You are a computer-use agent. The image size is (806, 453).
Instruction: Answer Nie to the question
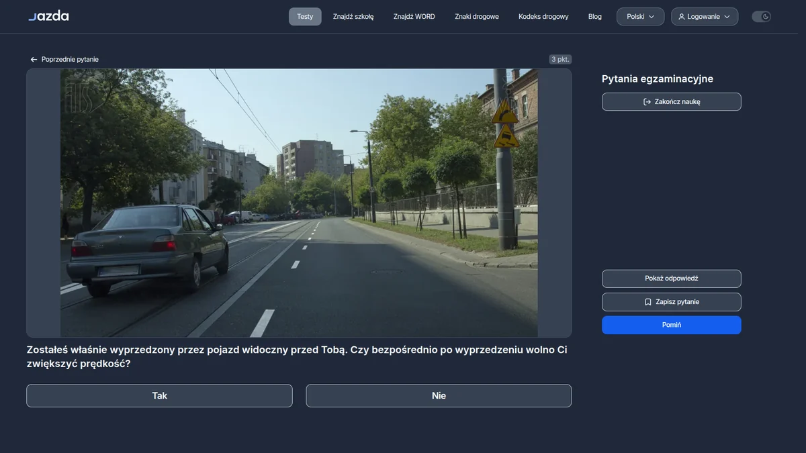(x=439, y=396)
